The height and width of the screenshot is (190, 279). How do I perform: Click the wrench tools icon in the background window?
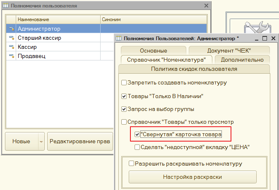257,27
